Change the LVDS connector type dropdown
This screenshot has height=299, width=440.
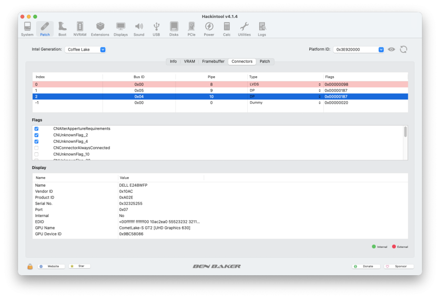[x=285, y=84]
